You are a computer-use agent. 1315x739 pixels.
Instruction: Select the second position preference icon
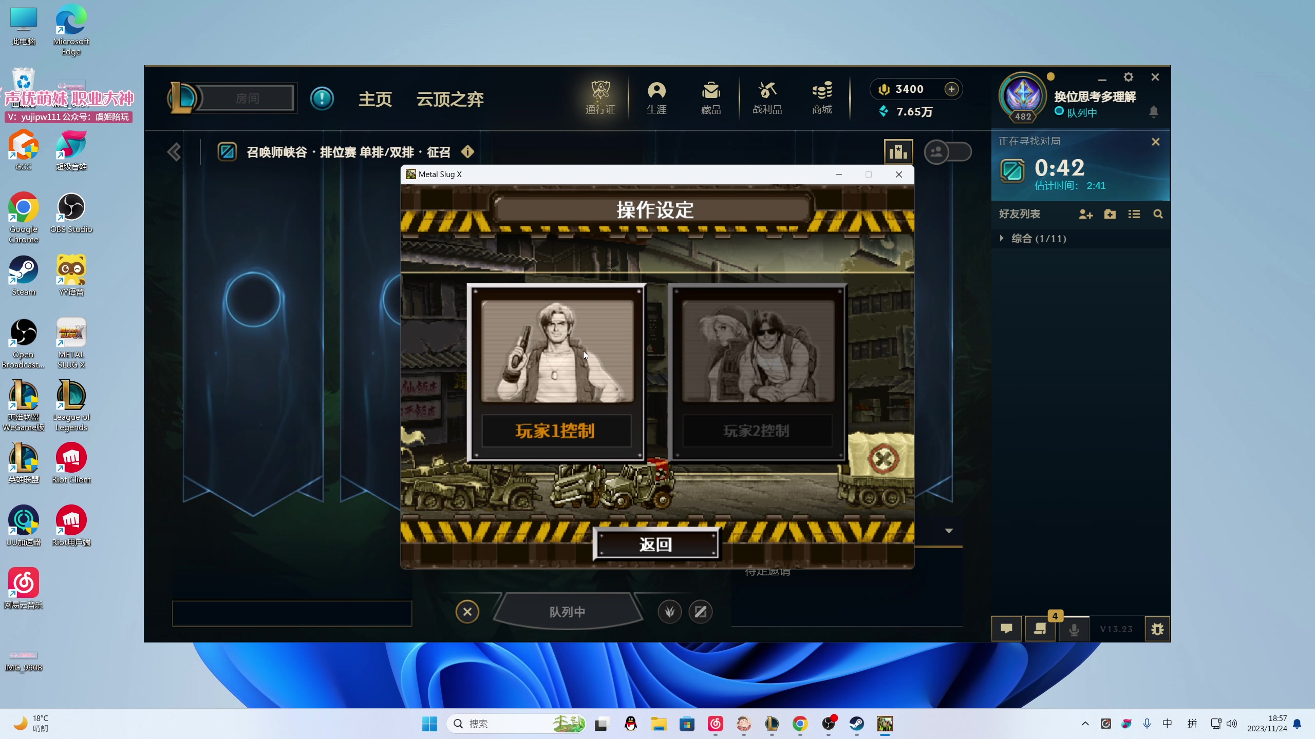click(700, 612)
